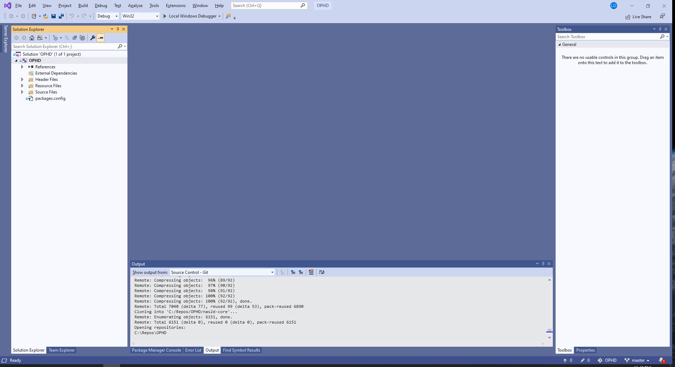Toggle word wrap in Output window

click(x=321, y=272)
